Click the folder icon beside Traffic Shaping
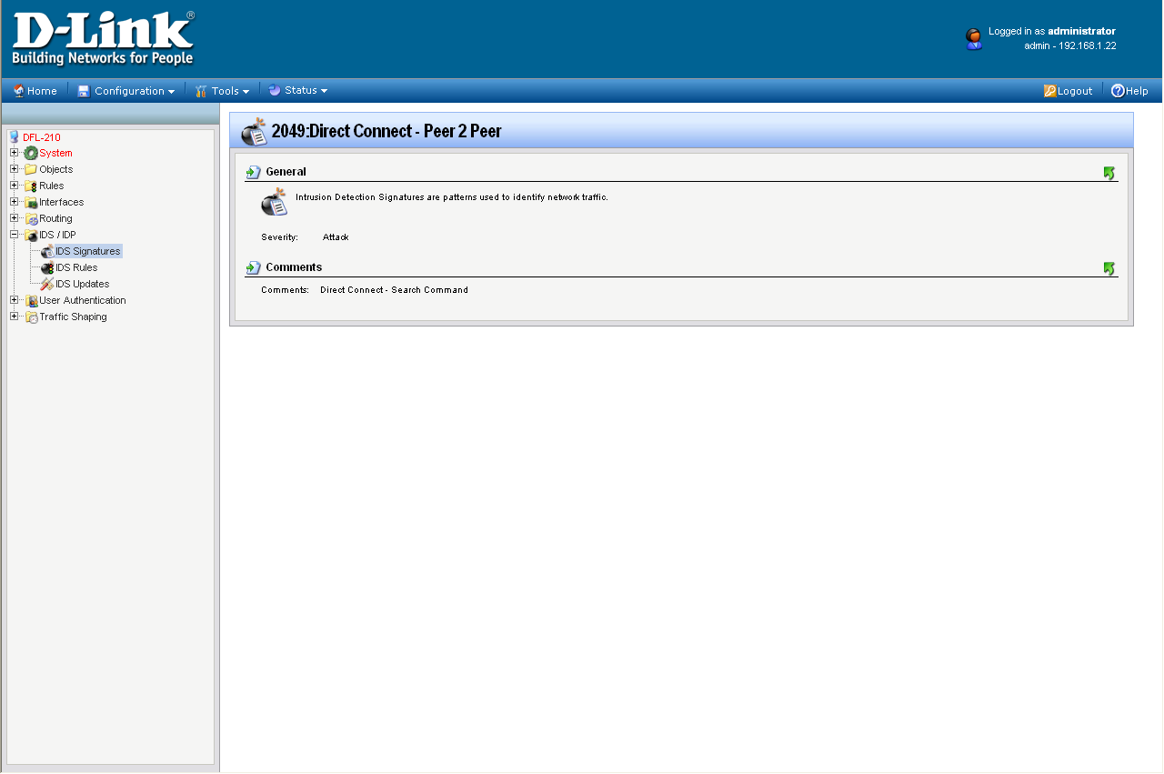Screen dimensions: 1164x774 click(x=31, y=317)
